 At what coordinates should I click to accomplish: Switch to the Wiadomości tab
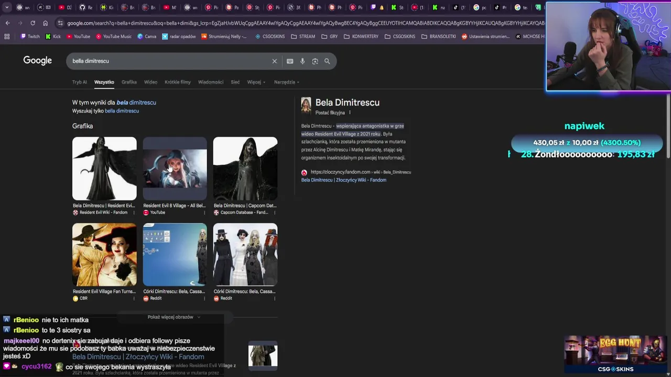(211, 82)
